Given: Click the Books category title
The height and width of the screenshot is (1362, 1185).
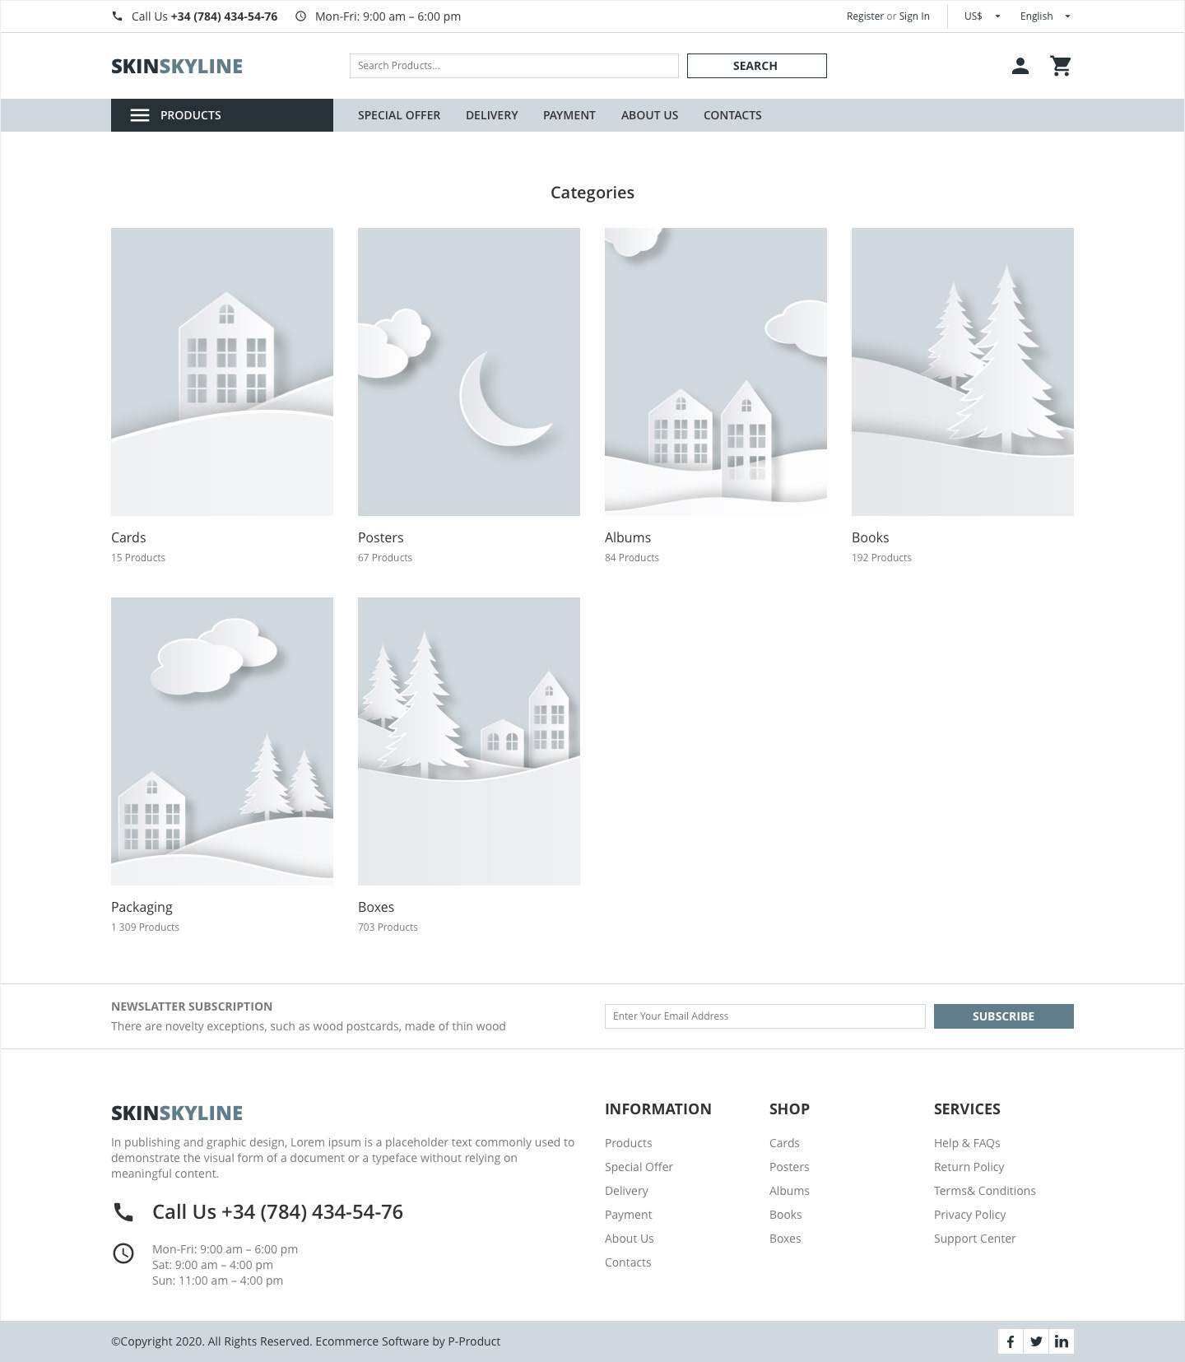Looking at the screenshot, I should pyautogui.click(x=871, y=537).
